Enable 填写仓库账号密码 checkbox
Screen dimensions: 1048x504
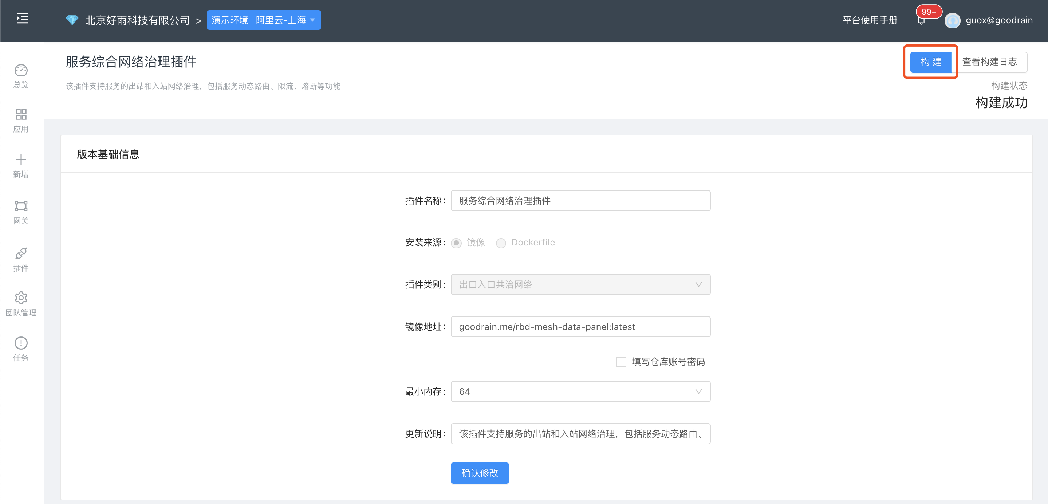click(x=621, y=362)
